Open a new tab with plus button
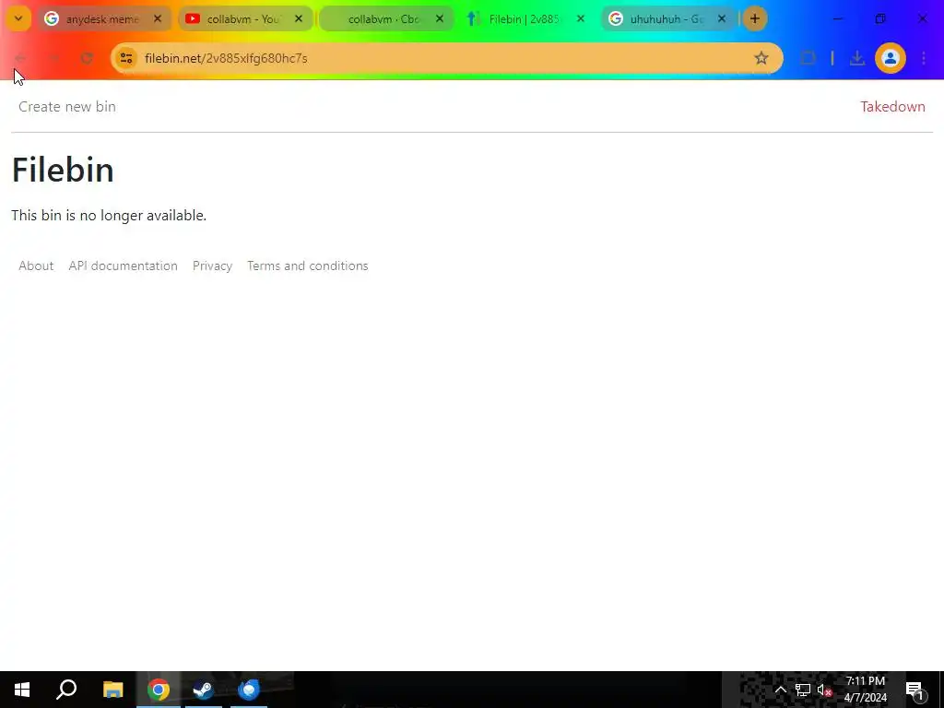Image resolution: width=944 pixels, height=708 pixels. (754, 18)
